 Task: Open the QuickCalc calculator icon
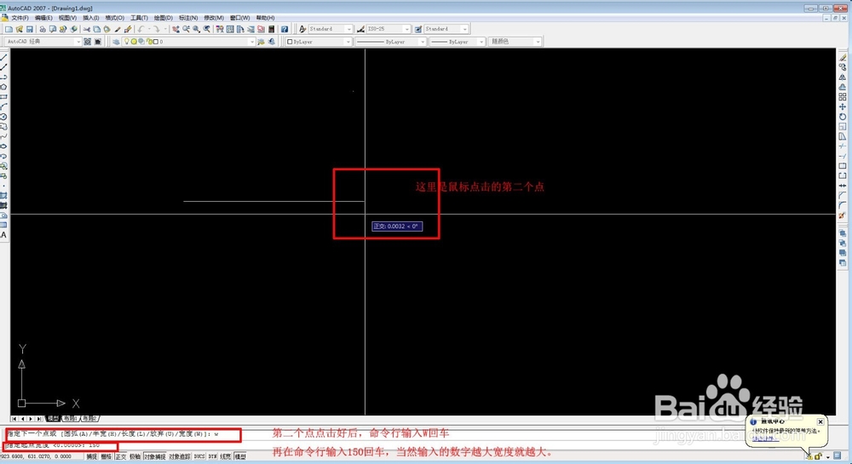pos(271,29)
